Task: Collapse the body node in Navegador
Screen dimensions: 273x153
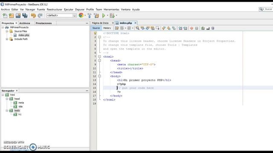Action: click(x=7, y=110)
